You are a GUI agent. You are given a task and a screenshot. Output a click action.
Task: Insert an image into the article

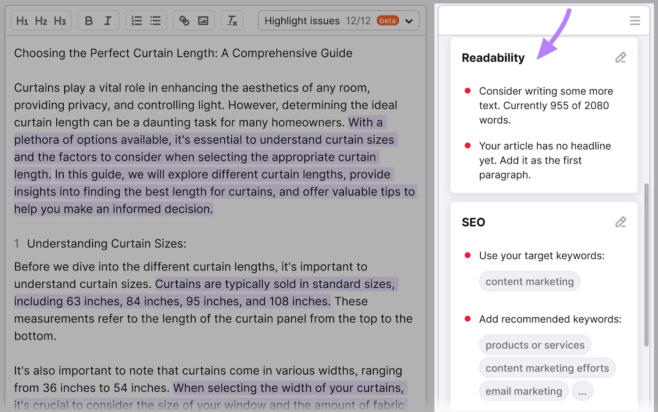click(x=203, y=21)
